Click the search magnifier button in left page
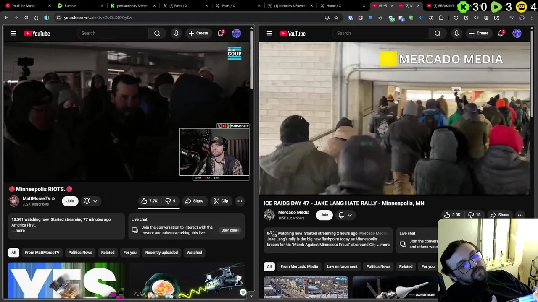538x302 pixels. [x=157, y=33]
